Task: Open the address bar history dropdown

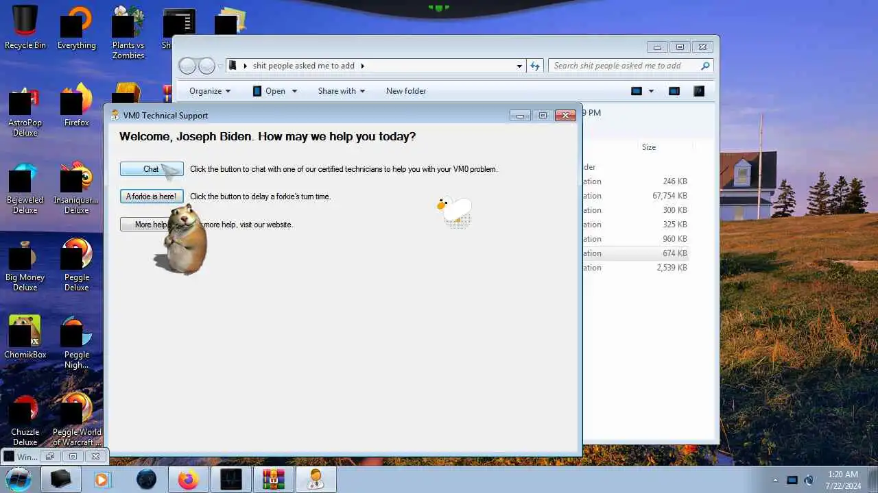Action: [519, 66]
